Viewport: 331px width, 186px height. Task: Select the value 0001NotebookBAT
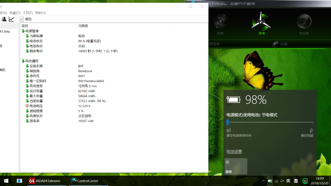click(x=91, y=81)
